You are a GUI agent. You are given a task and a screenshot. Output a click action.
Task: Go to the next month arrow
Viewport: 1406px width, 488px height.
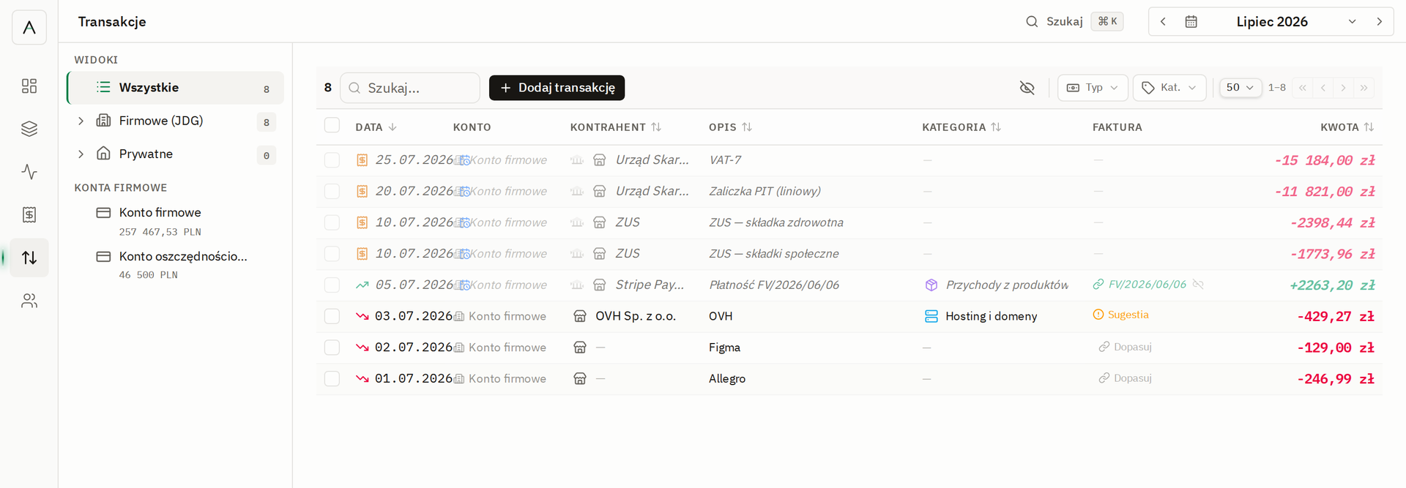[x=1380, y=22]
